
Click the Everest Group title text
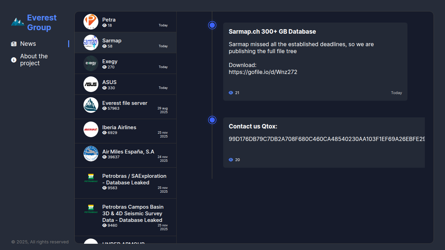(x=42, y=23)
